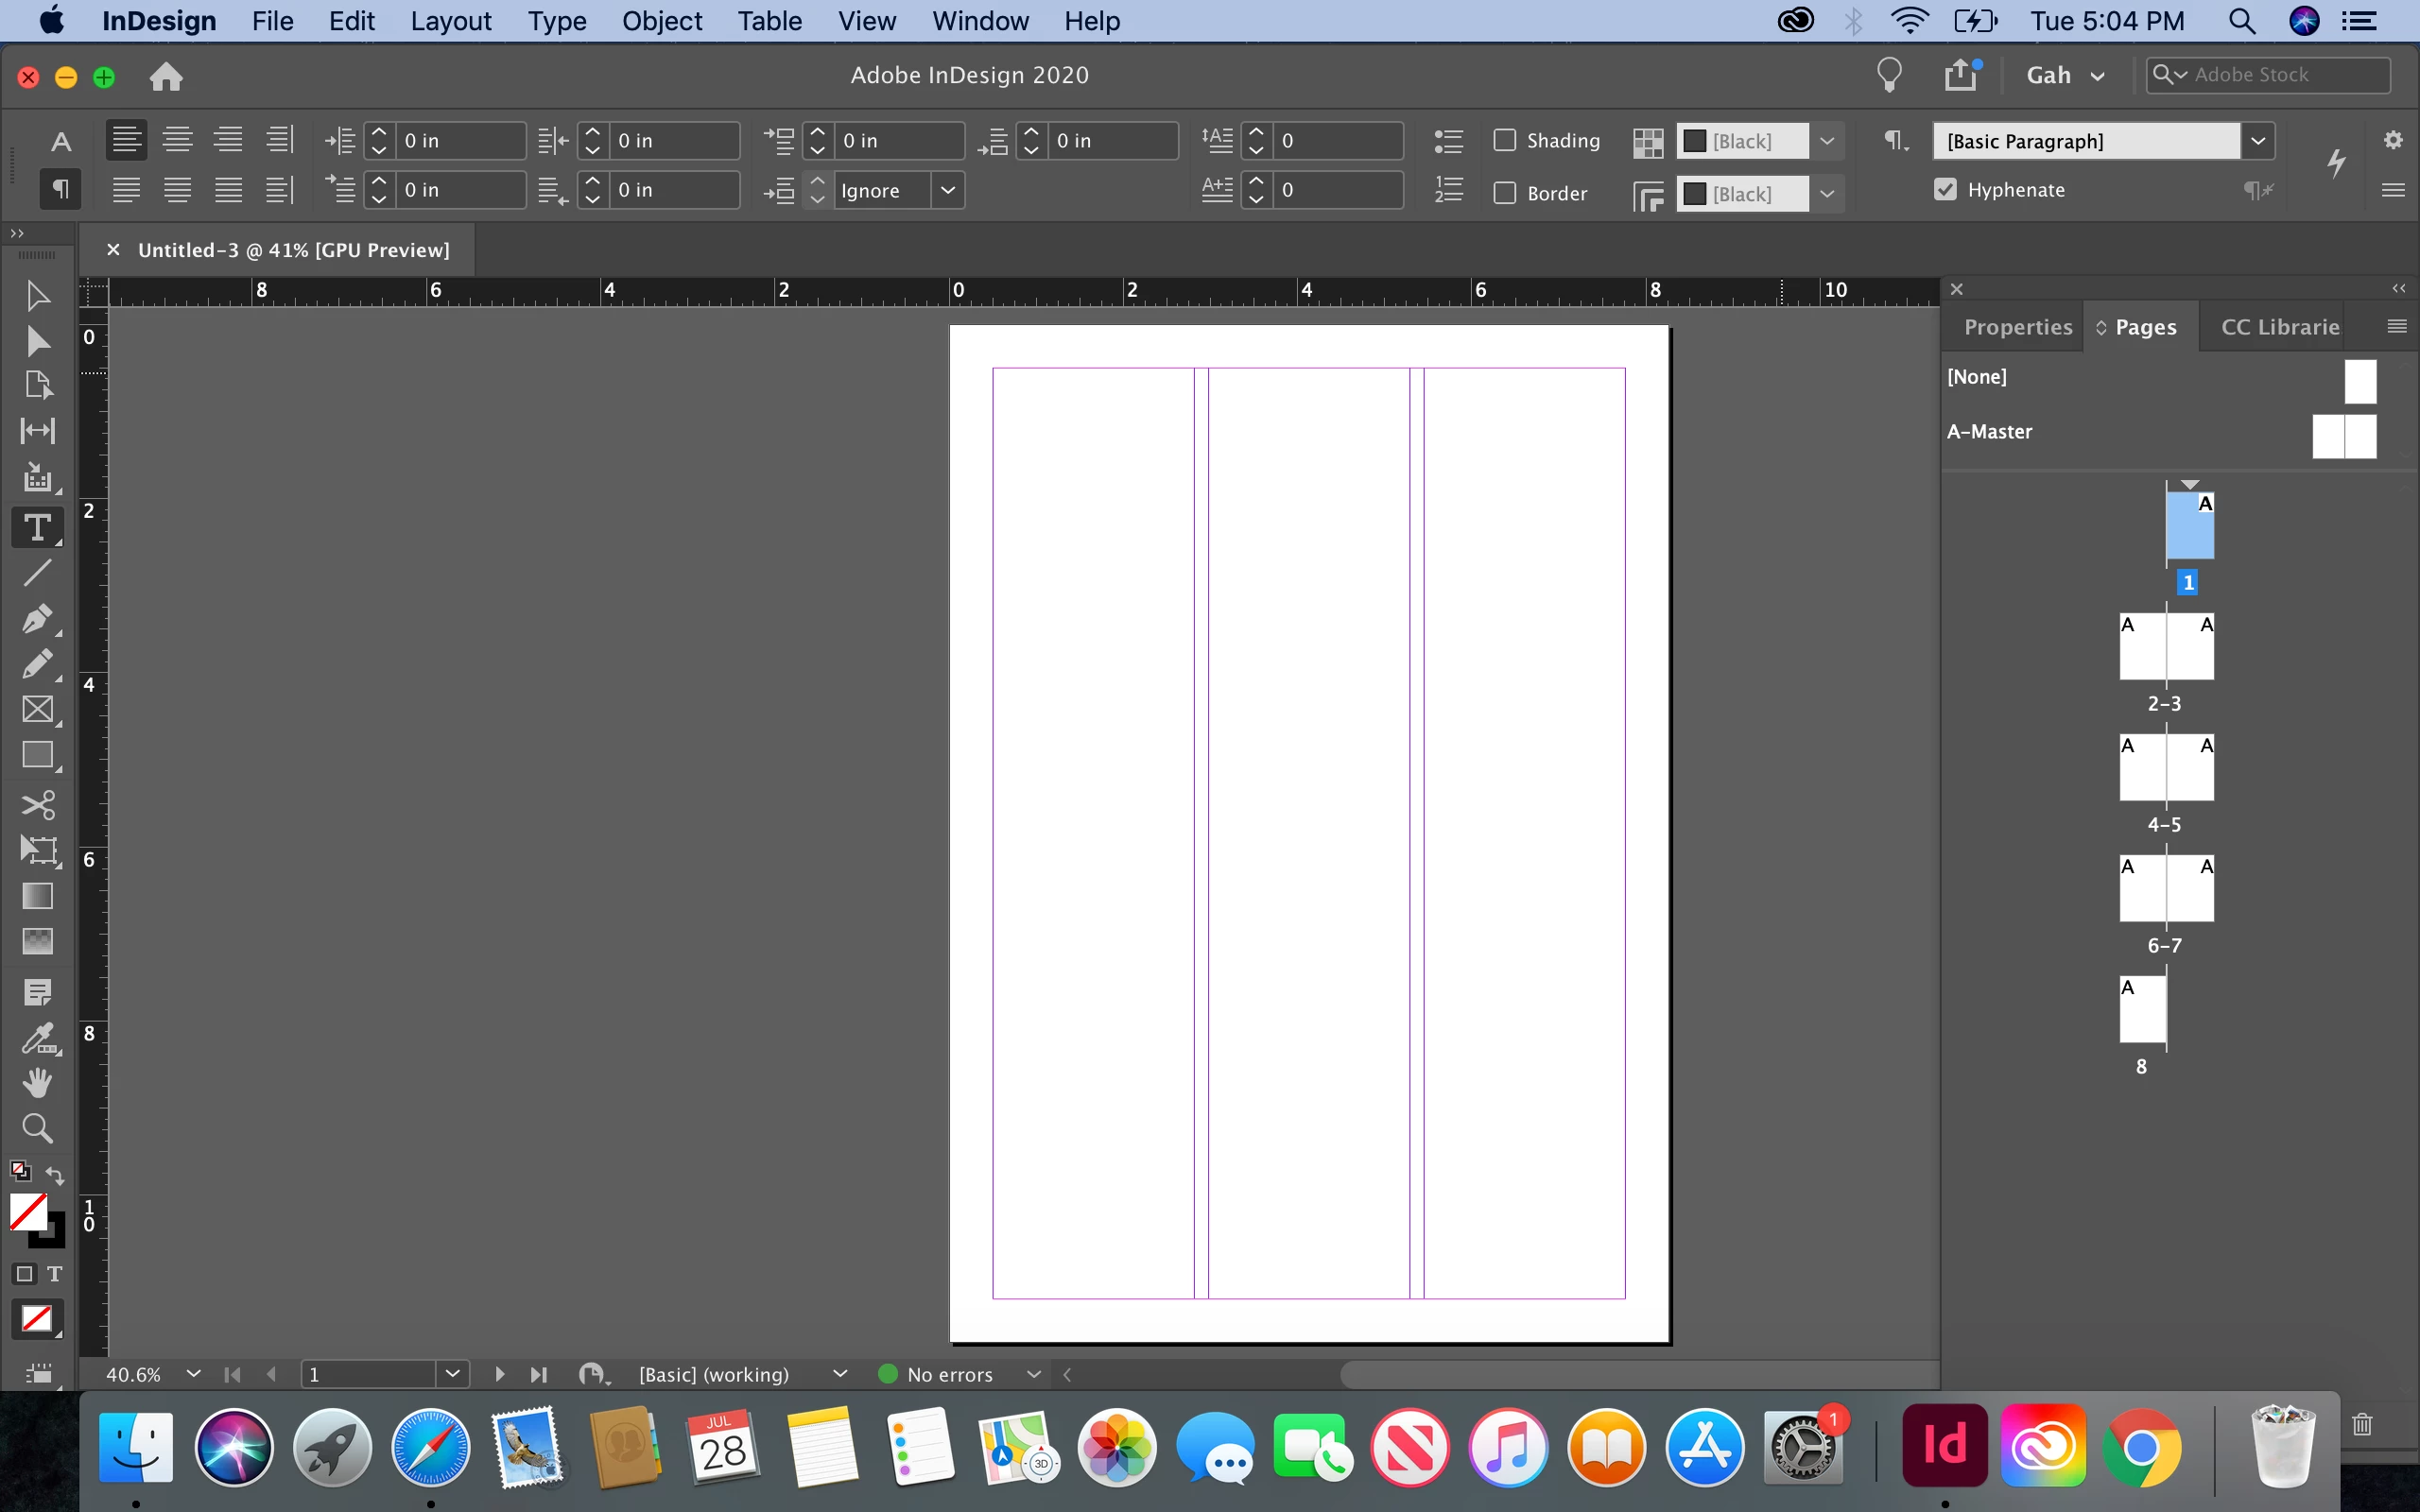Swap fill and stroke colors
This screenshot has height=1512, width=2420.
pyautogui.click(x=55, y=1176)
